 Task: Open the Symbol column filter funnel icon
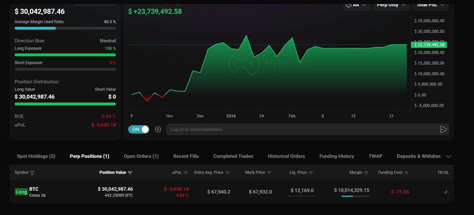pyautogui.click(x=32, y=173)
